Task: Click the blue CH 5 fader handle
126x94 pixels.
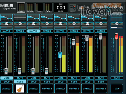Action: (x=60, y=55)
